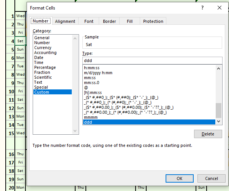Select Special category
Image resolution: width=229 pixels, height=191 pixels.
coord(52,87)
